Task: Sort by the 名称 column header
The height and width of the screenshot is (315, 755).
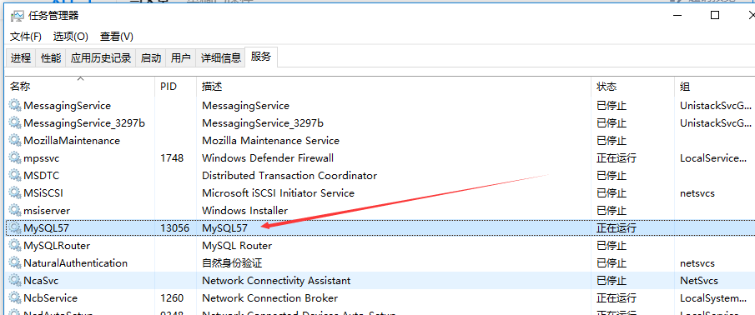Action: (x=80, y=87)
